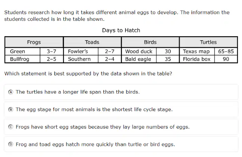Click the Wood duck table cell

[x=139, y=51]
